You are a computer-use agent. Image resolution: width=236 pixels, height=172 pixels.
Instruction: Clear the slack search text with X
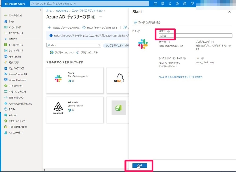99,45
